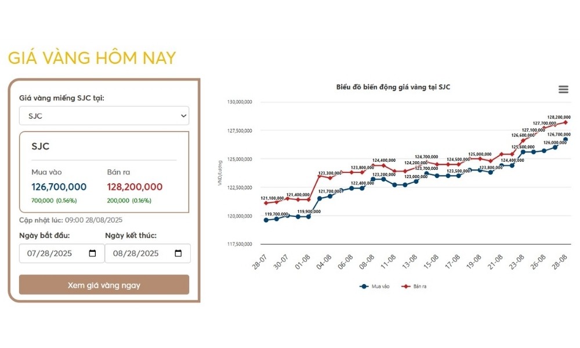Click the 'Bán ra' data point labeled 126,600,000
Screen dimensions: 580x348
click(523, 141)
